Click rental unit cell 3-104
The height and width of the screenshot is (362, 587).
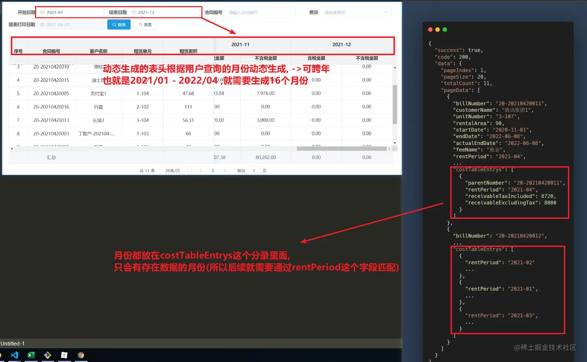pos(142,120)
